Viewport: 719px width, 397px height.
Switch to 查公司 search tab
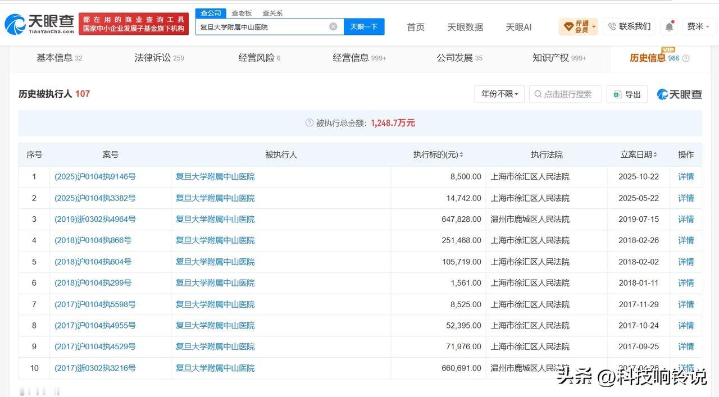[211, 13]
